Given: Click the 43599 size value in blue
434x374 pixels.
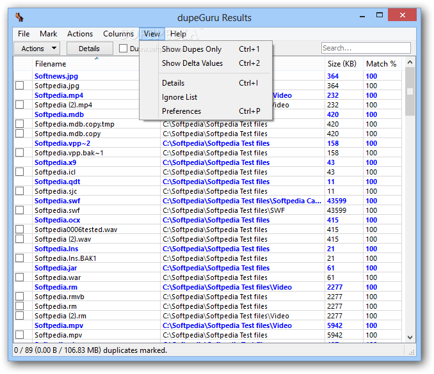Looking at the screenshot, I should pyautogui.click(x=337, y=201).
